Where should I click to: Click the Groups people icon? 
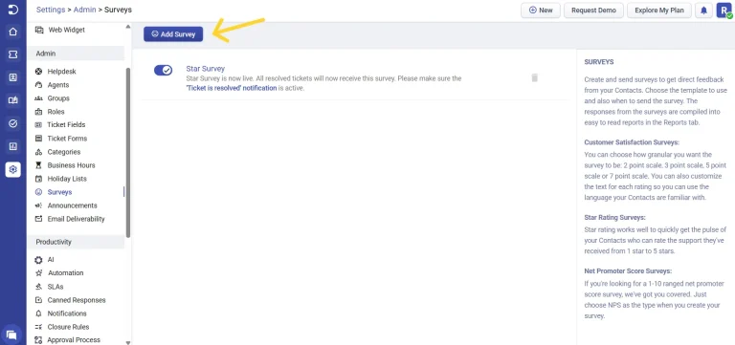point(38,98)
